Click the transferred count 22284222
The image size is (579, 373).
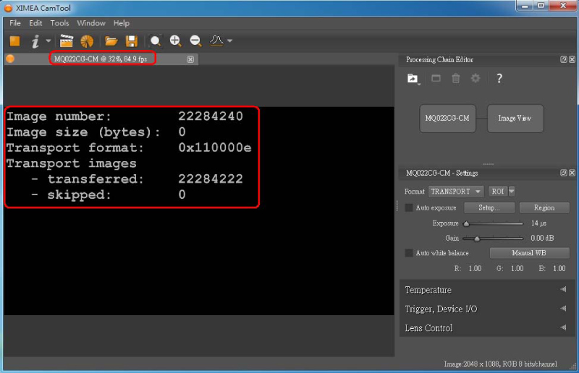coord(211,179)
